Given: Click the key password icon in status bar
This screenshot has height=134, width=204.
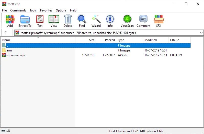Looking at the screenshot, I should pos(8,131).
